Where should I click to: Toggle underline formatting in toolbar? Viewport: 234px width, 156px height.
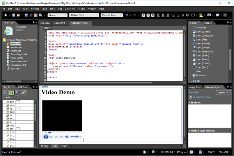[152, 15]
